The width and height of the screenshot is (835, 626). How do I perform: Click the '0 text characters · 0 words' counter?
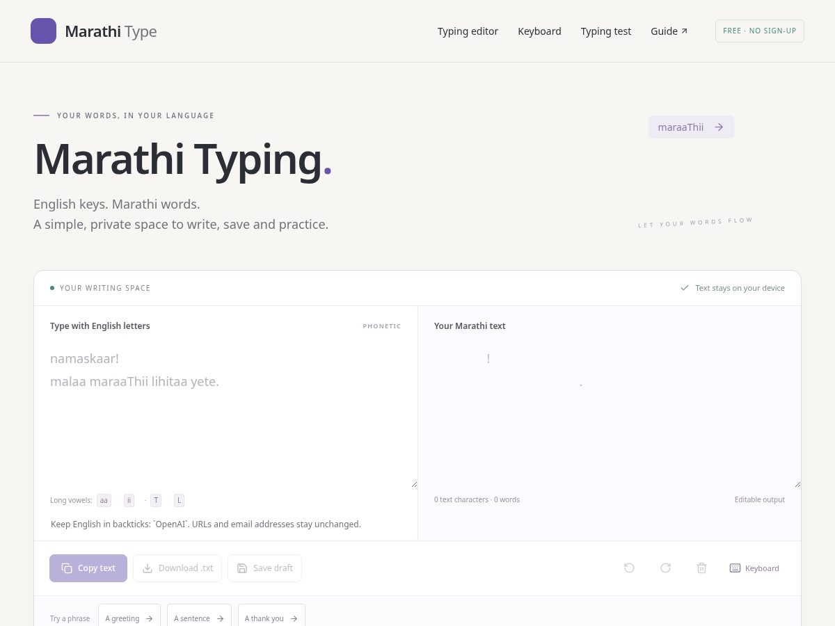(x=477, y=499)
